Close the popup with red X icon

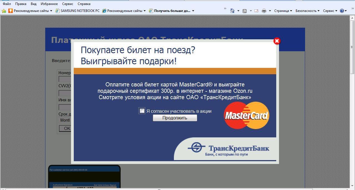(x=277, y=41)
